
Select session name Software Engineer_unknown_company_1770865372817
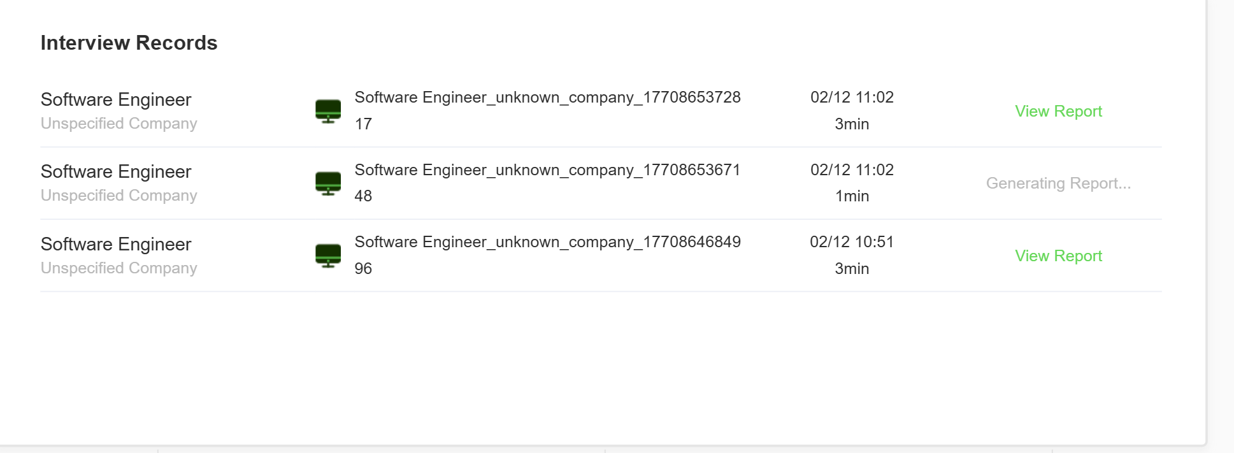pyautogui.click(x=547, y=97)
